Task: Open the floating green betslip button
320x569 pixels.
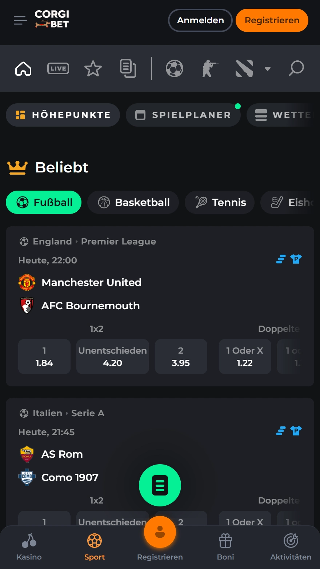Action: pyautogui.click(x=160, y=485)
